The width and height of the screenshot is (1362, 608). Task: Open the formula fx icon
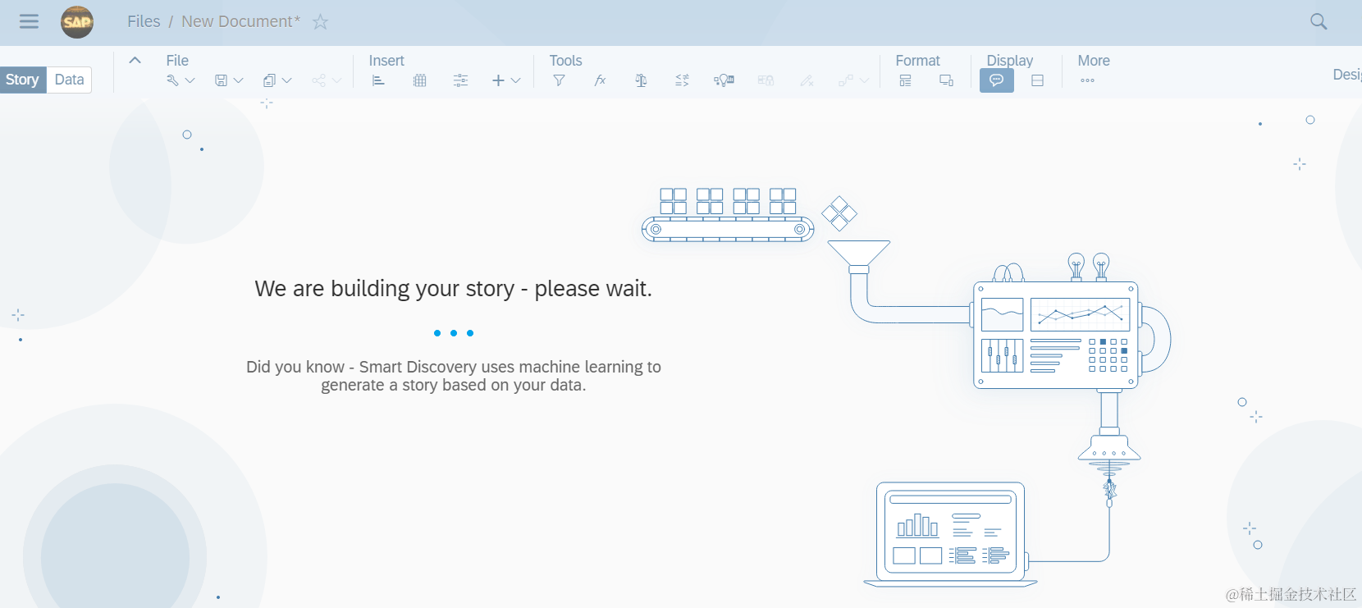click(600, 80)
